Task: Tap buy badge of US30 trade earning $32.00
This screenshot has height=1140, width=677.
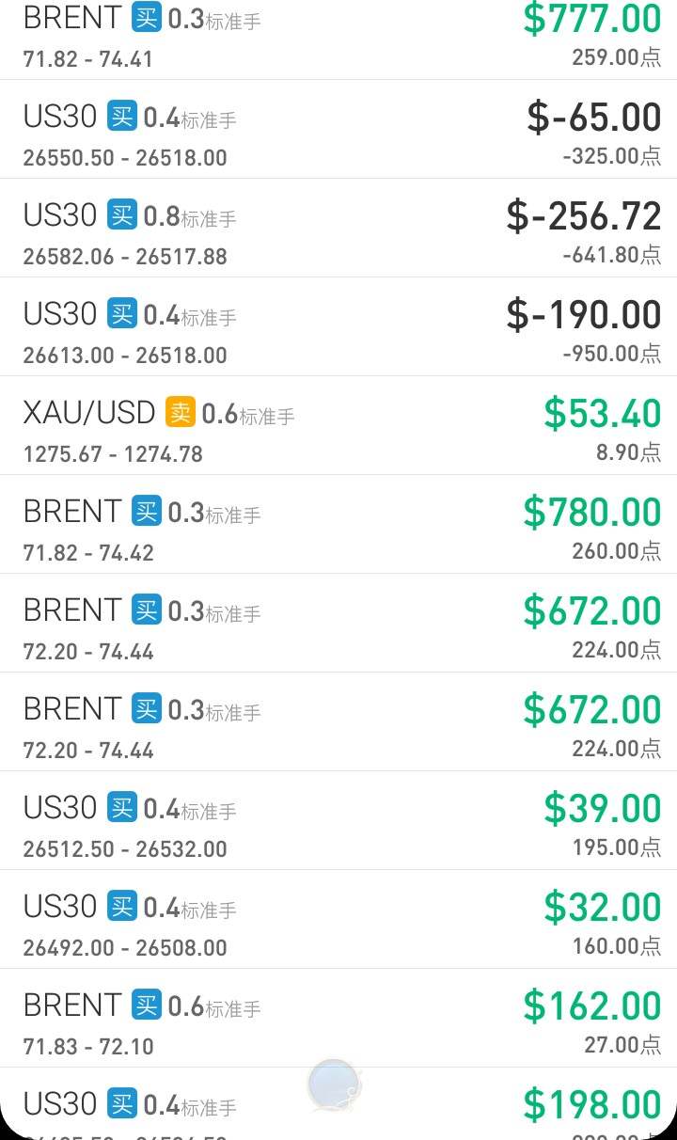Action: pyautogui.click(x=122, y=906)
